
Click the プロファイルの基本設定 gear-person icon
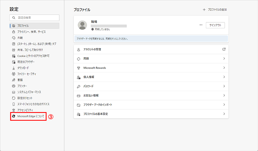click(x=79, y=114)
